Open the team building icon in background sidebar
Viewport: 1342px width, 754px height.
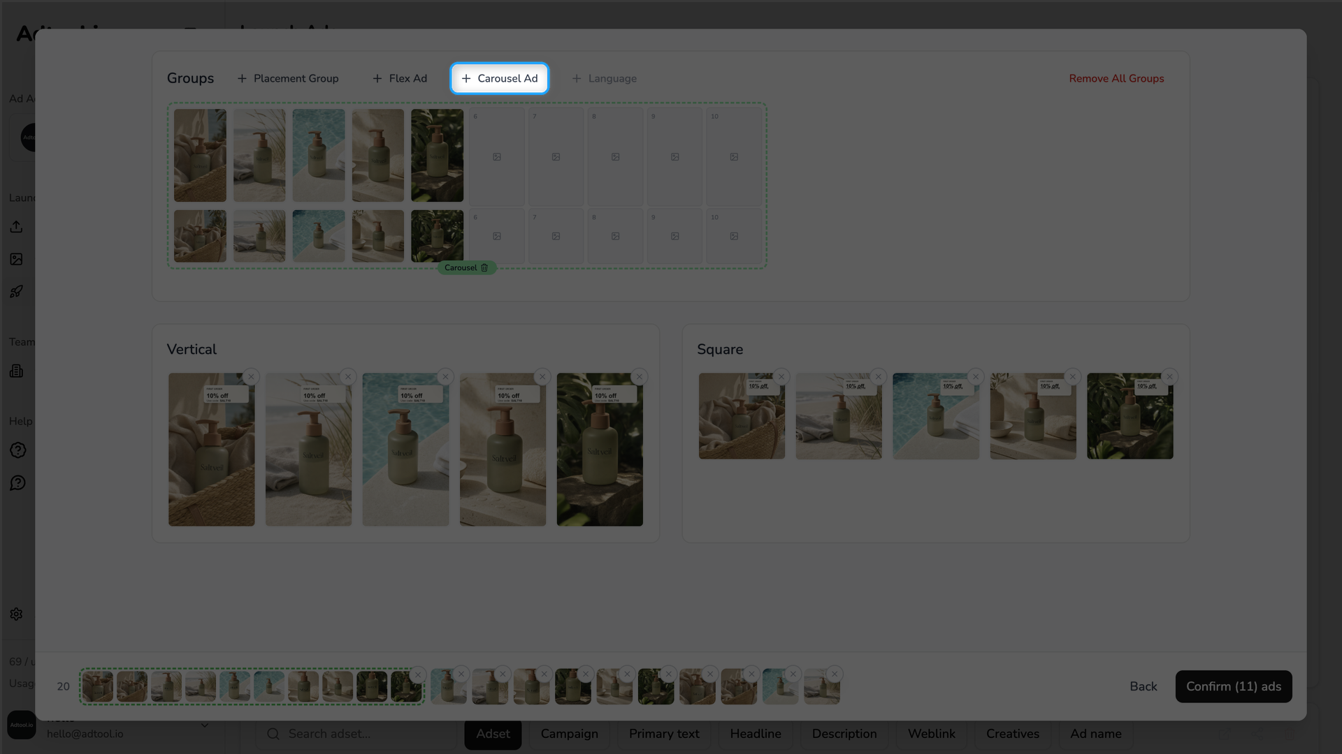[17, 371]
